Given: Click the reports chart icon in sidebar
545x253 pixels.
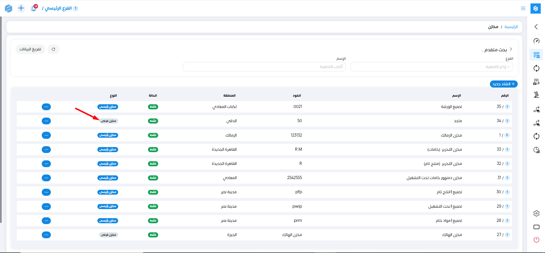Looking at the screenshot, I should (x=536, y=150).
